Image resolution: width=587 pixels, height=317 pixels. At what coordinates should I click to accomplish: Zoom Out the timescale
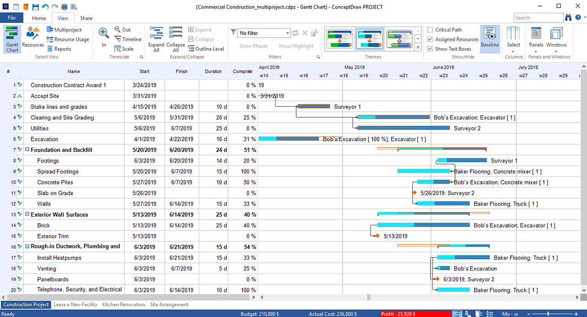pyautogui.click(x=122, y=30)
